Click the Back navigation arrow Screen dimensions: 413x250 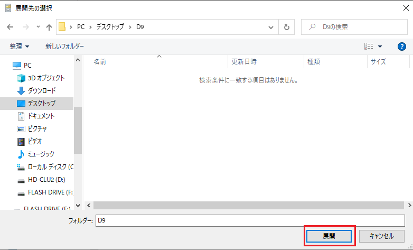click(10, 27)
